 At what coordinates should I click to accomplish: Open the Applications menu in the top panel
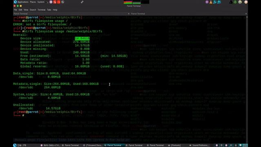click(x=23, y=2)
